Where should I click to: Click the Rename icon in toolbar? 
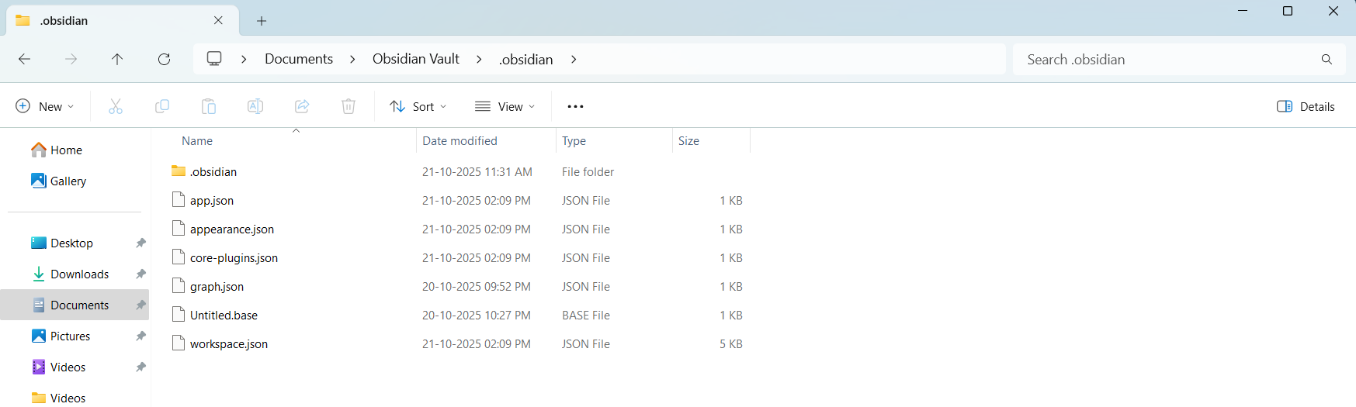255,106
